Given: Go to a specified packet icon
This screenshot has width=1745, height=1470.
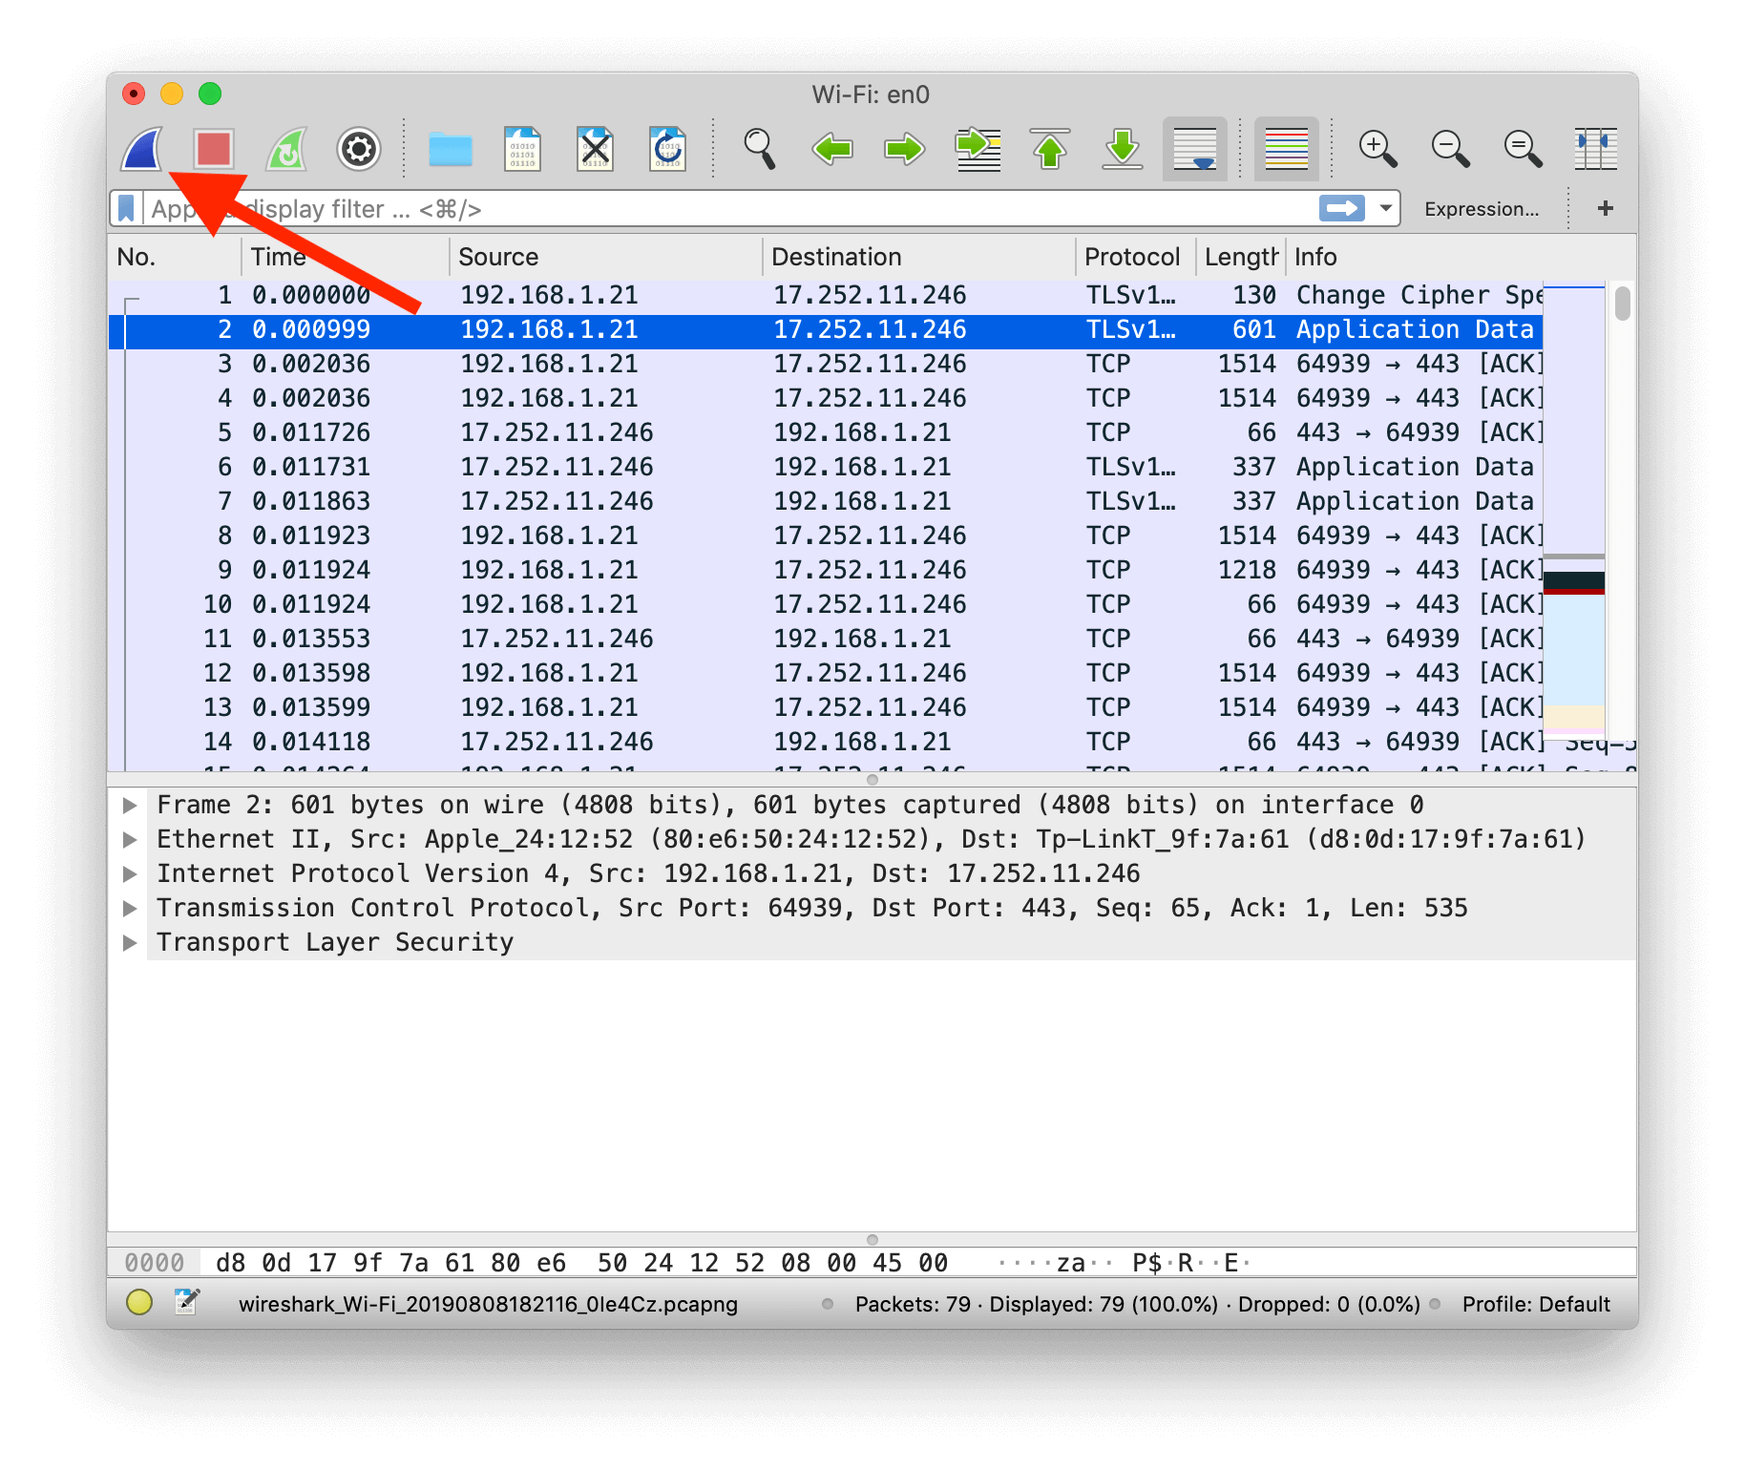Looking at the screenshot, I should (x=978, y=149).
